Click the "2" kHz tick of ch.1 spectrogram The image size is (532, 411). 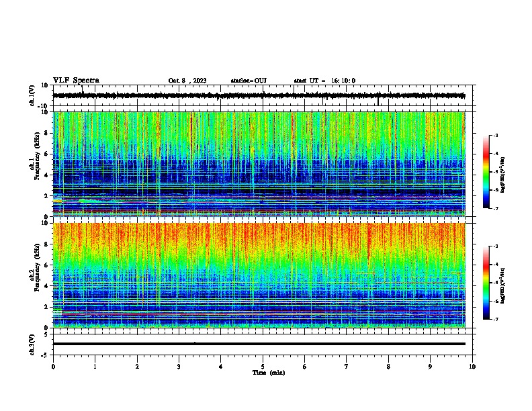tap(47, 195)
